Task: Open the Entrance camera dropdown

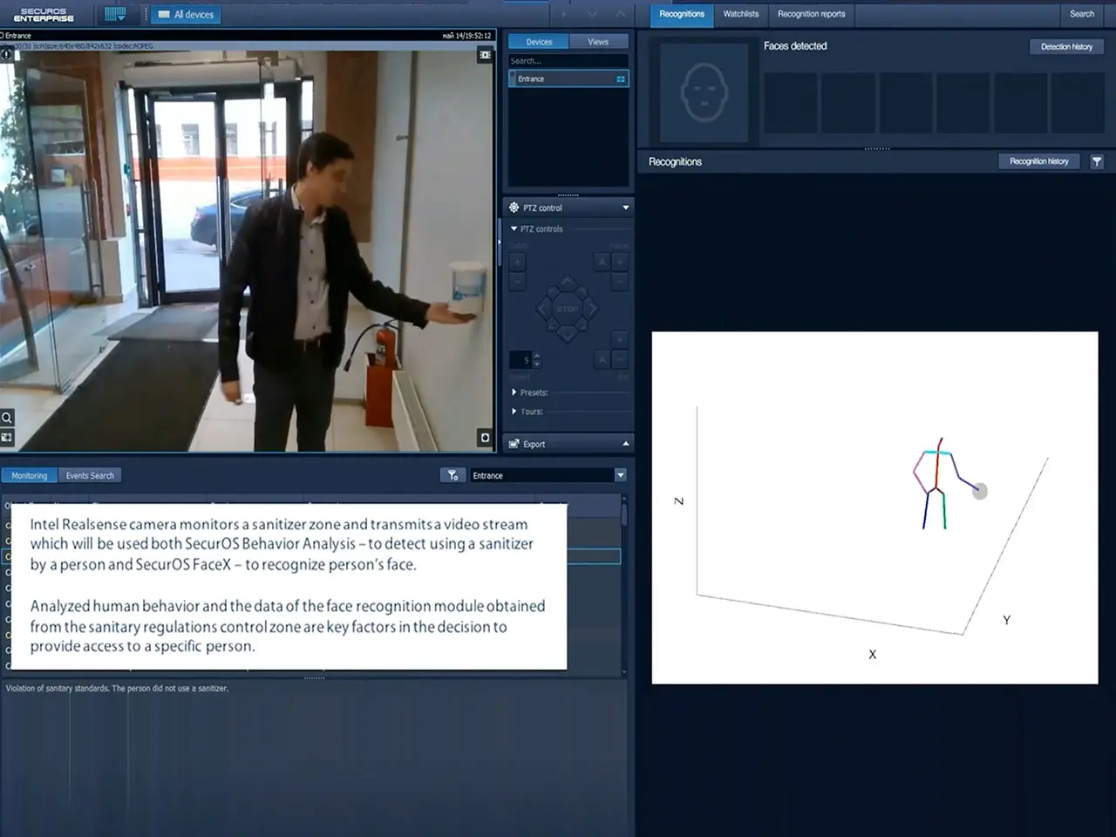Action: click(620, 475)
